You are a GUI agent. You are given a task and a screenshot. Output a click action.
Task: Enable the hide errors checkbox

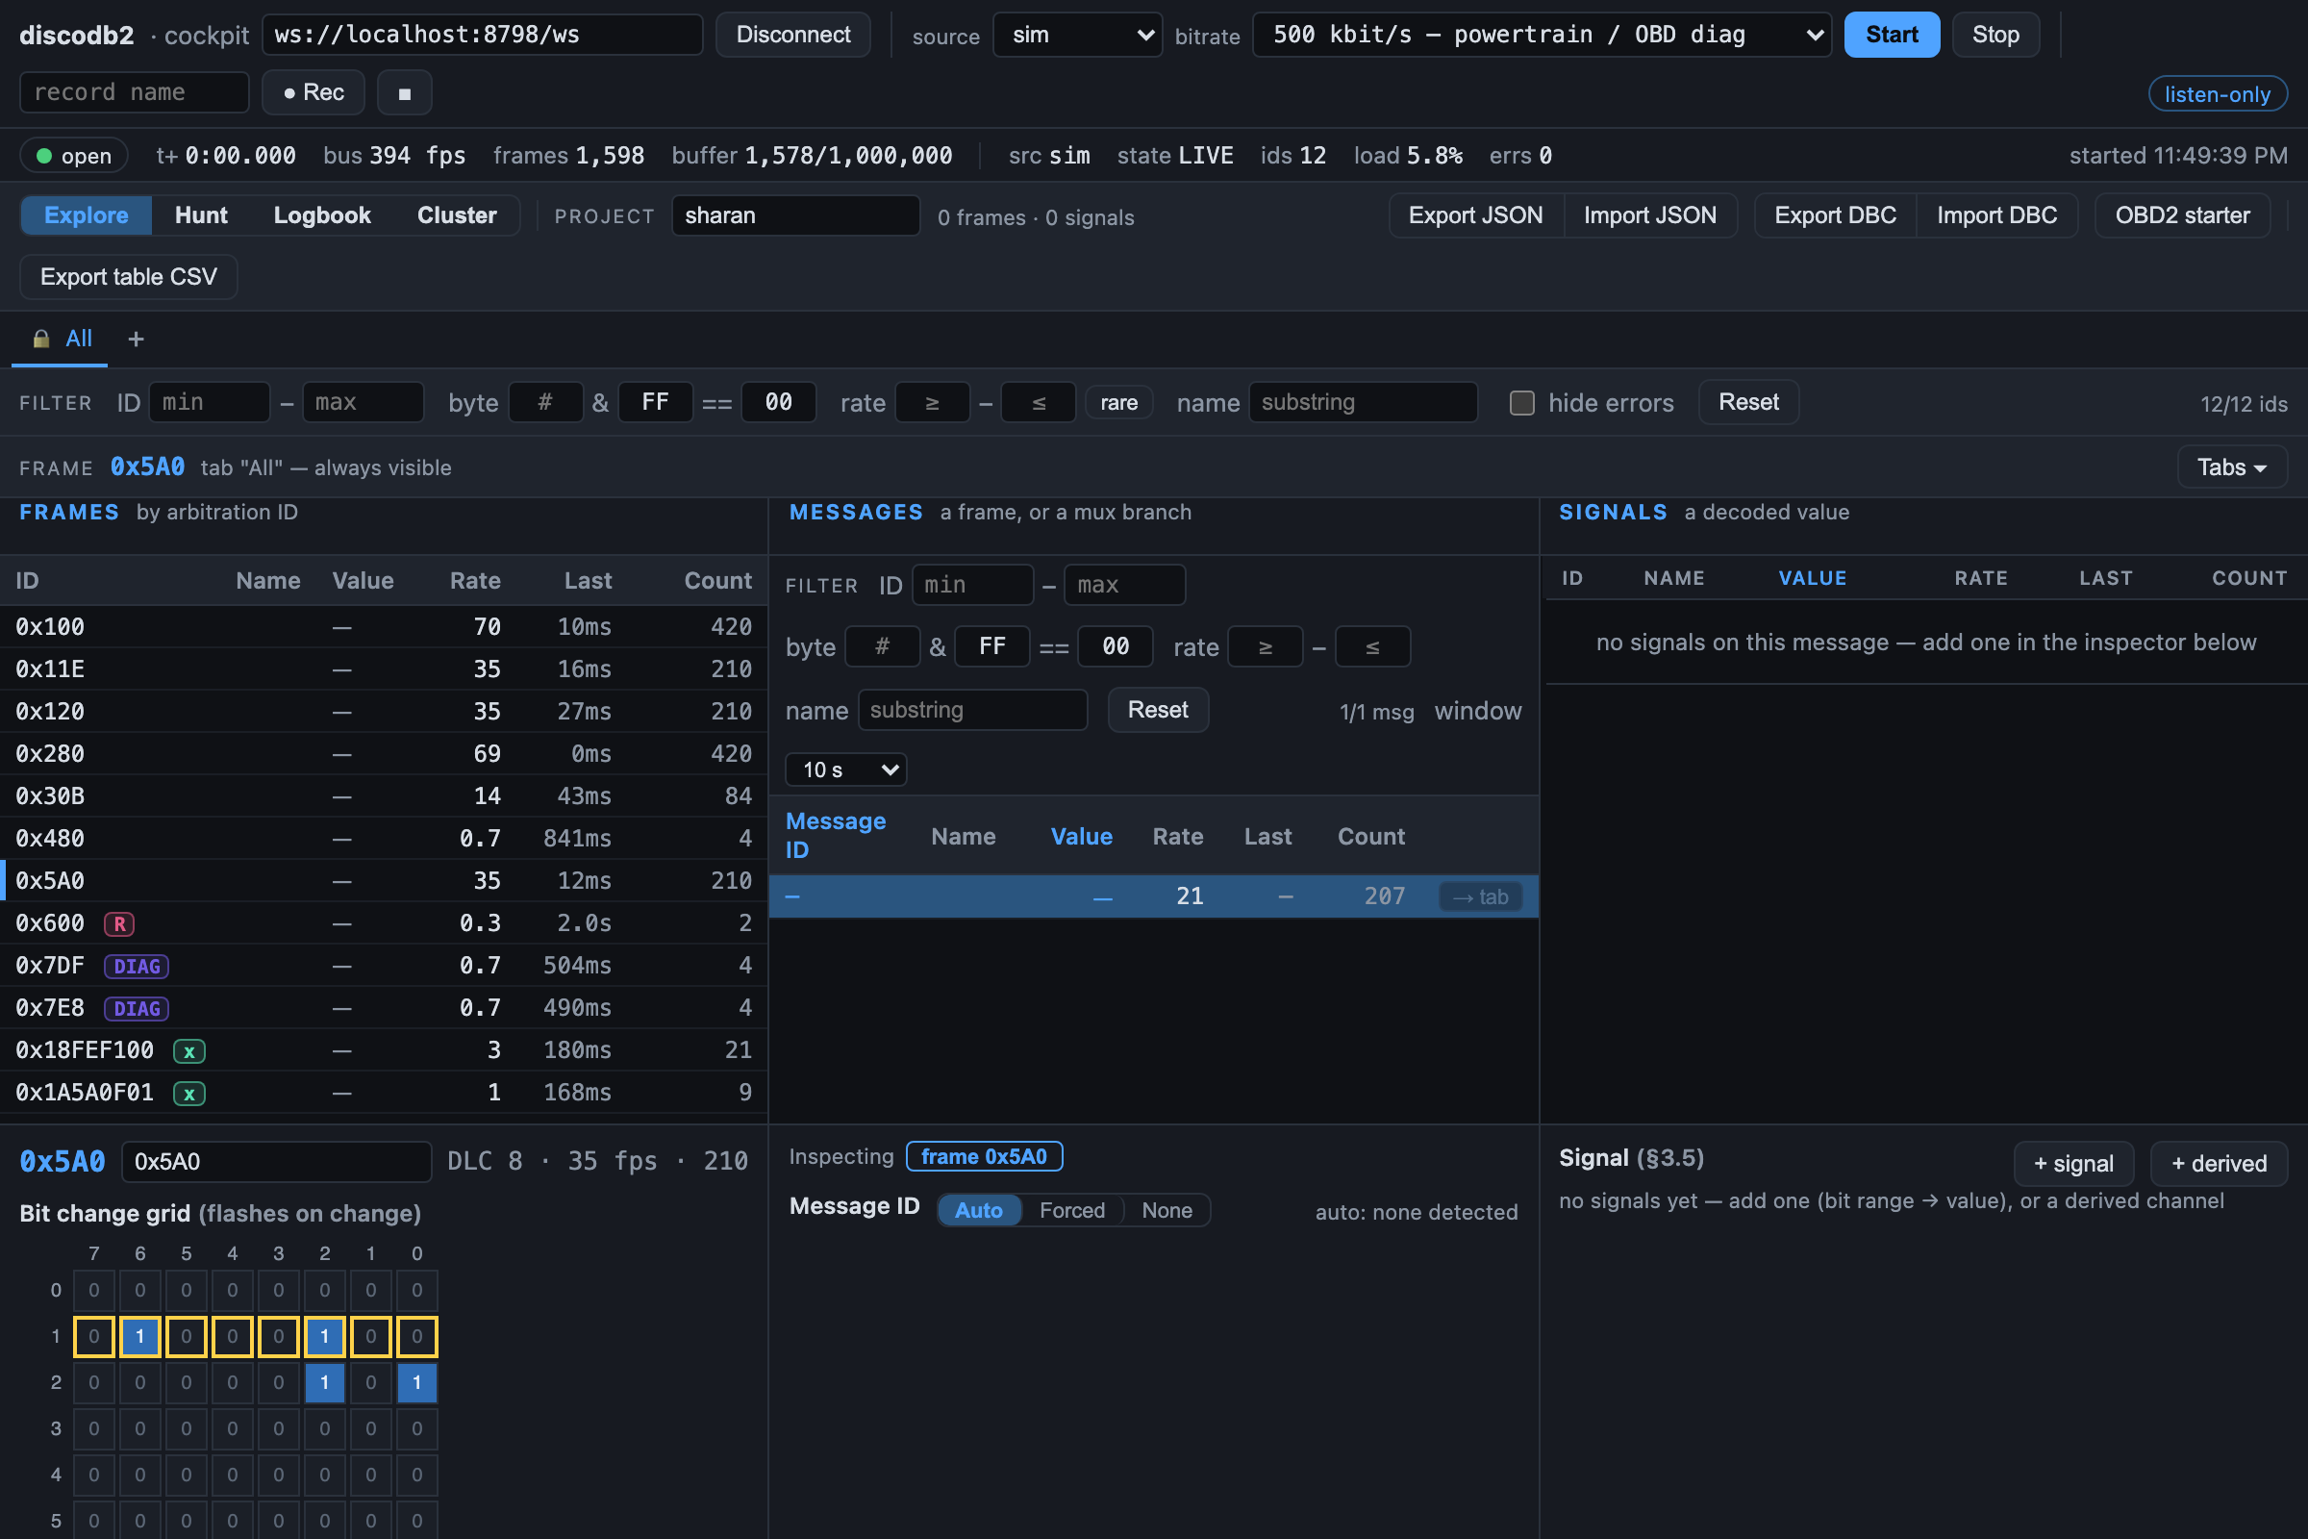[1522, 402]
